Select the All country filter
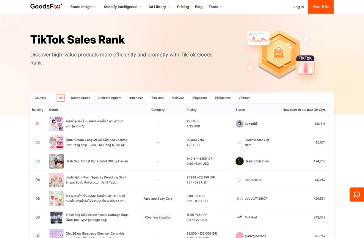This screenshot has height=238, width=364. pyautogui.click(x=61, y=98)
